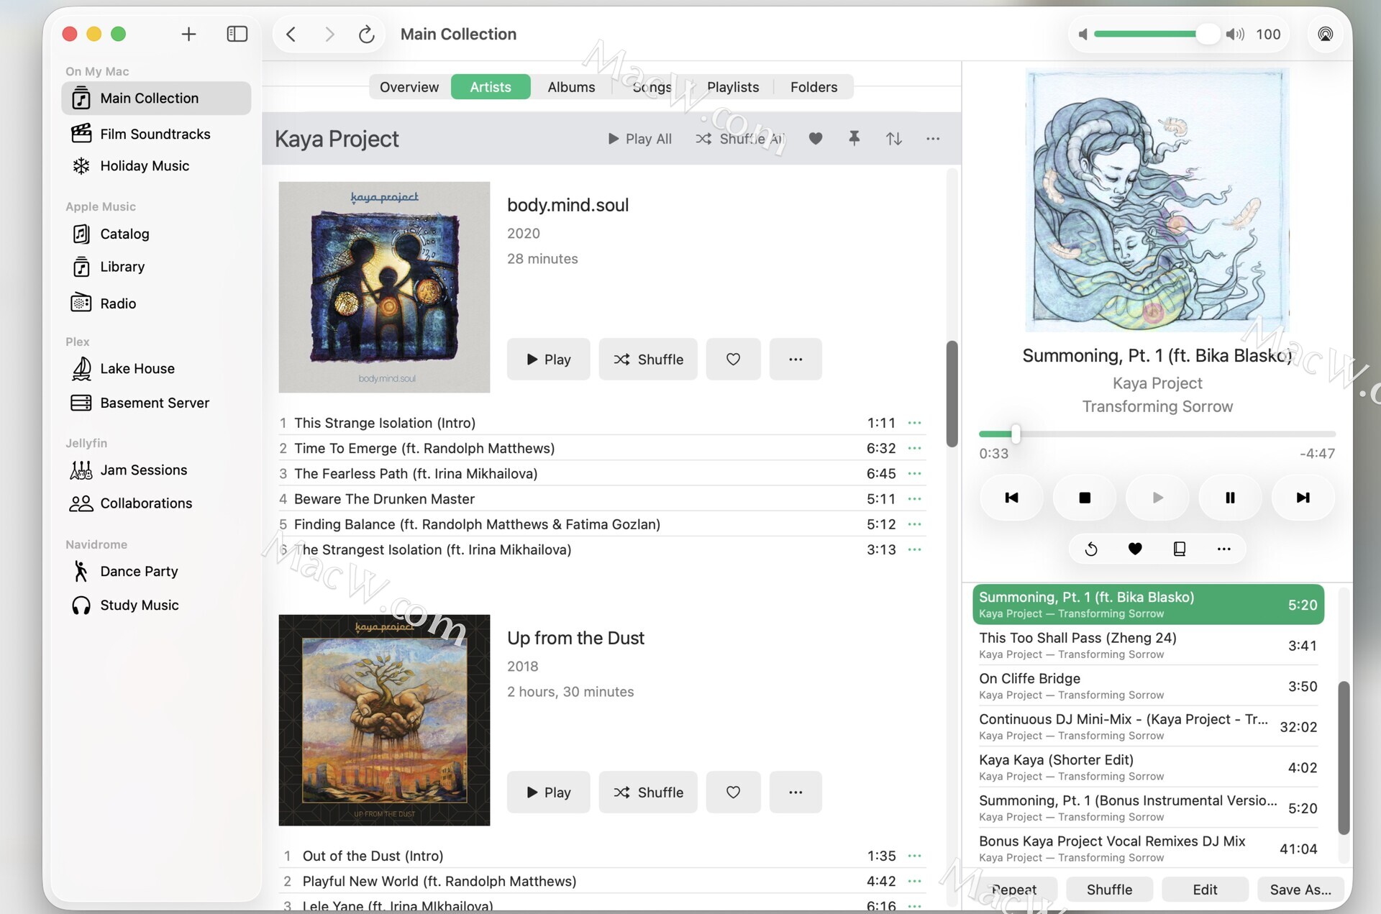The image size is (1381, 914).
Task: Add a new item with the plus icon
Action: 188,34
